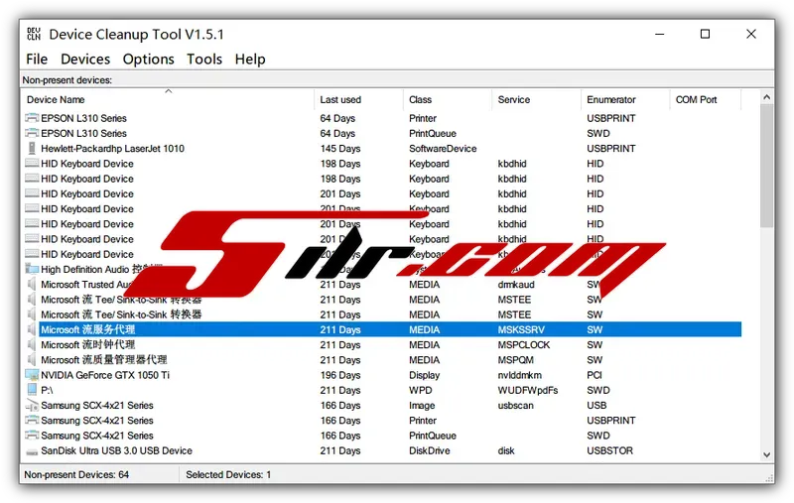Sort by Device Name column header
The width and height of the screenshot is (794, 503).
168,99
